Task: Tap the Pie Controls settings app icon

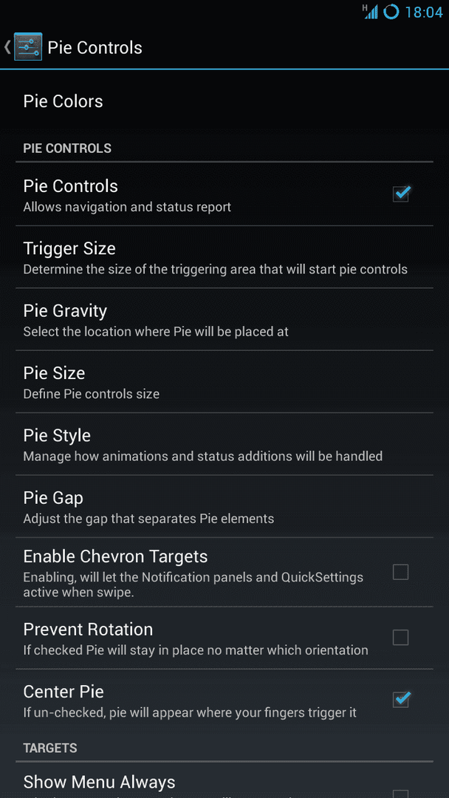Action: (x=28, y=47)
